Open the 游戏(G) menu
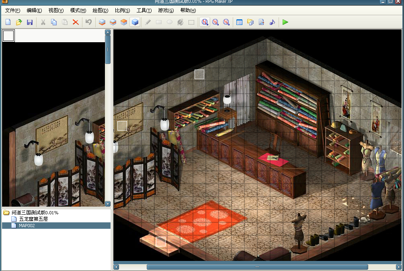Screen dimensions: 404x271 166,10
